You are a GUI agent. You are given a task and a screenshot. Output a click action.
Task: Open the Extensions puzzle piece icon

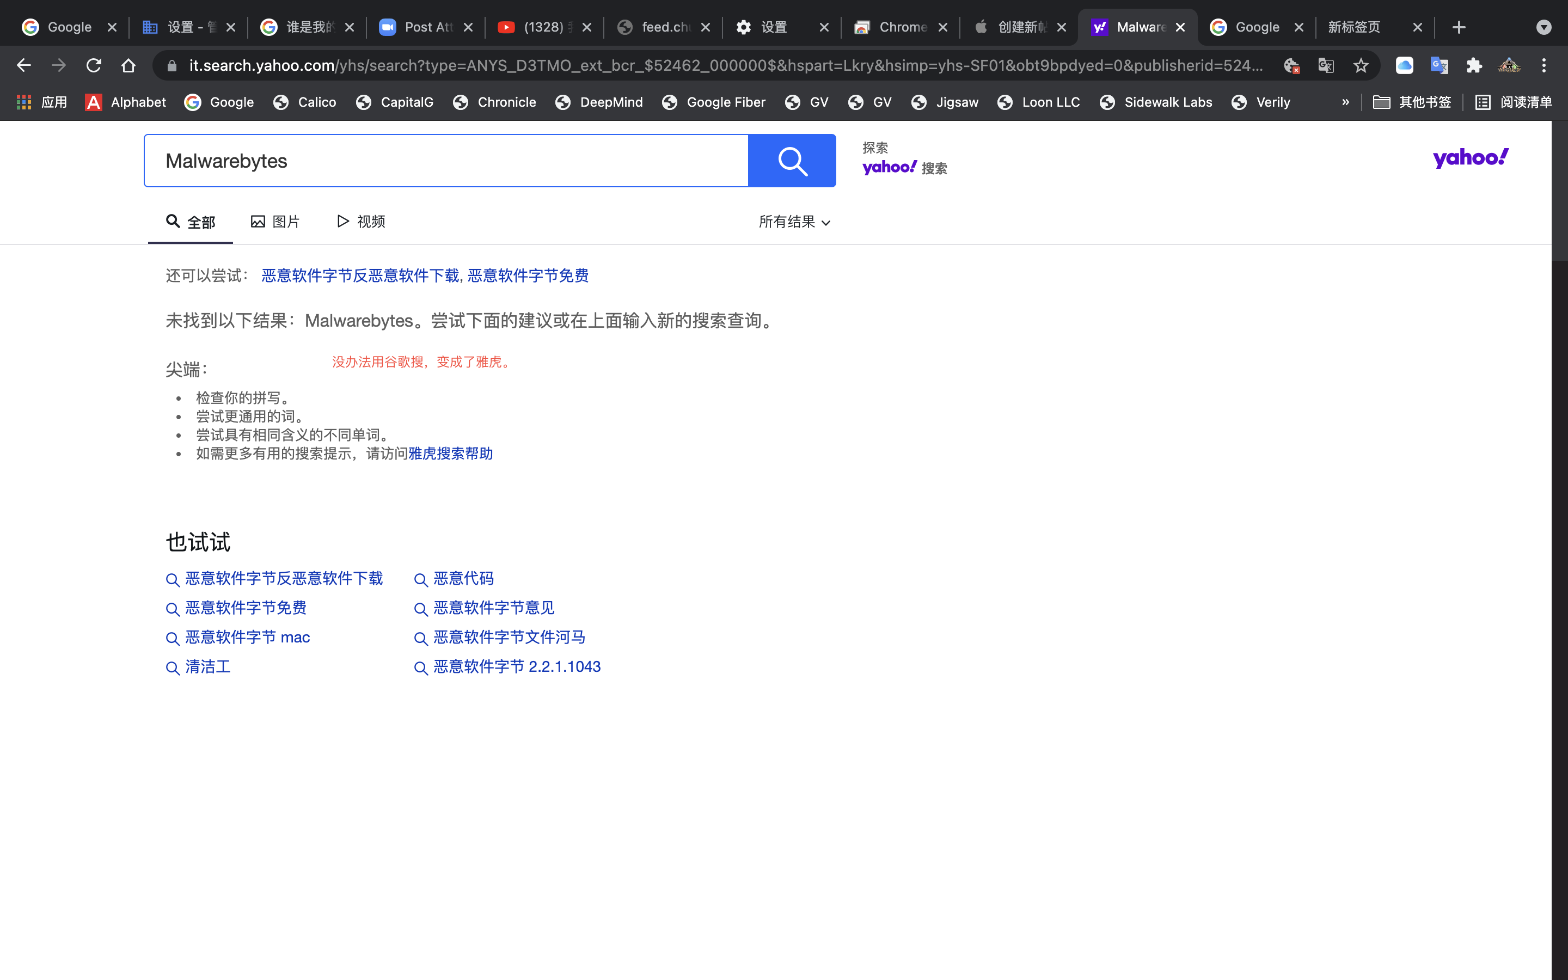[1474, 65]
